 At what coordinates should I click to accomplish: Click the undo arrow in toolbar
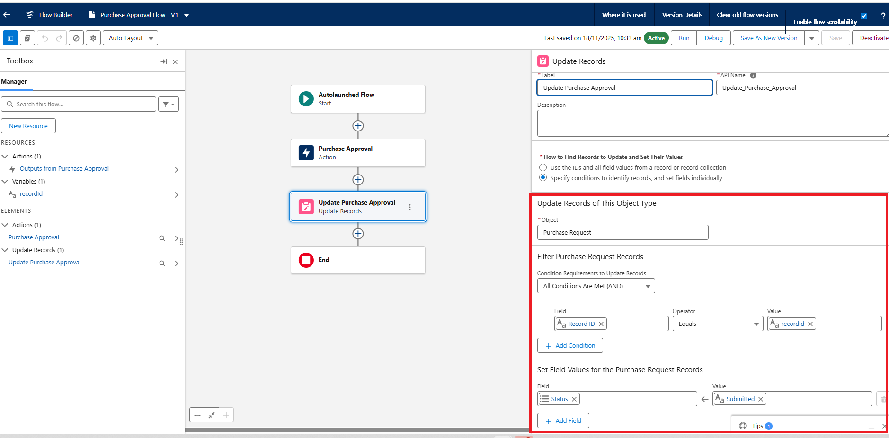pos(44,38)
